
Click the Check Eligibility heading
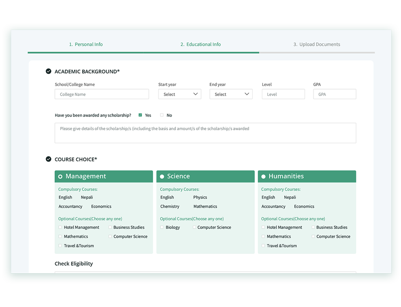pyautogui.click(x=74, y=264)
